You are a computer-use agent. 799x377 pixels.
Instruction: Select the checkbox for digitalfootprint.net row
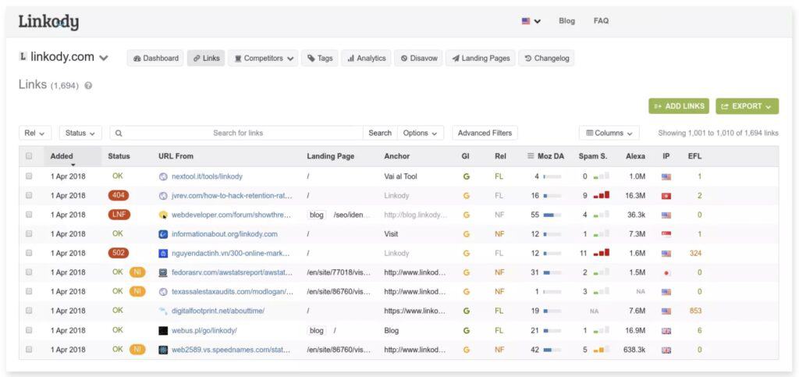(30, 311)
